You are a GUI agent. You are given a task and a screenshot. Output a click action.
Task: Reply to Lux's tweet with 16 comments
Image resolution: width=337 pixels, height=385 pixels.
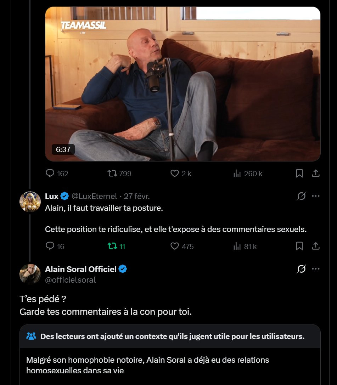(x=50, y=246)
